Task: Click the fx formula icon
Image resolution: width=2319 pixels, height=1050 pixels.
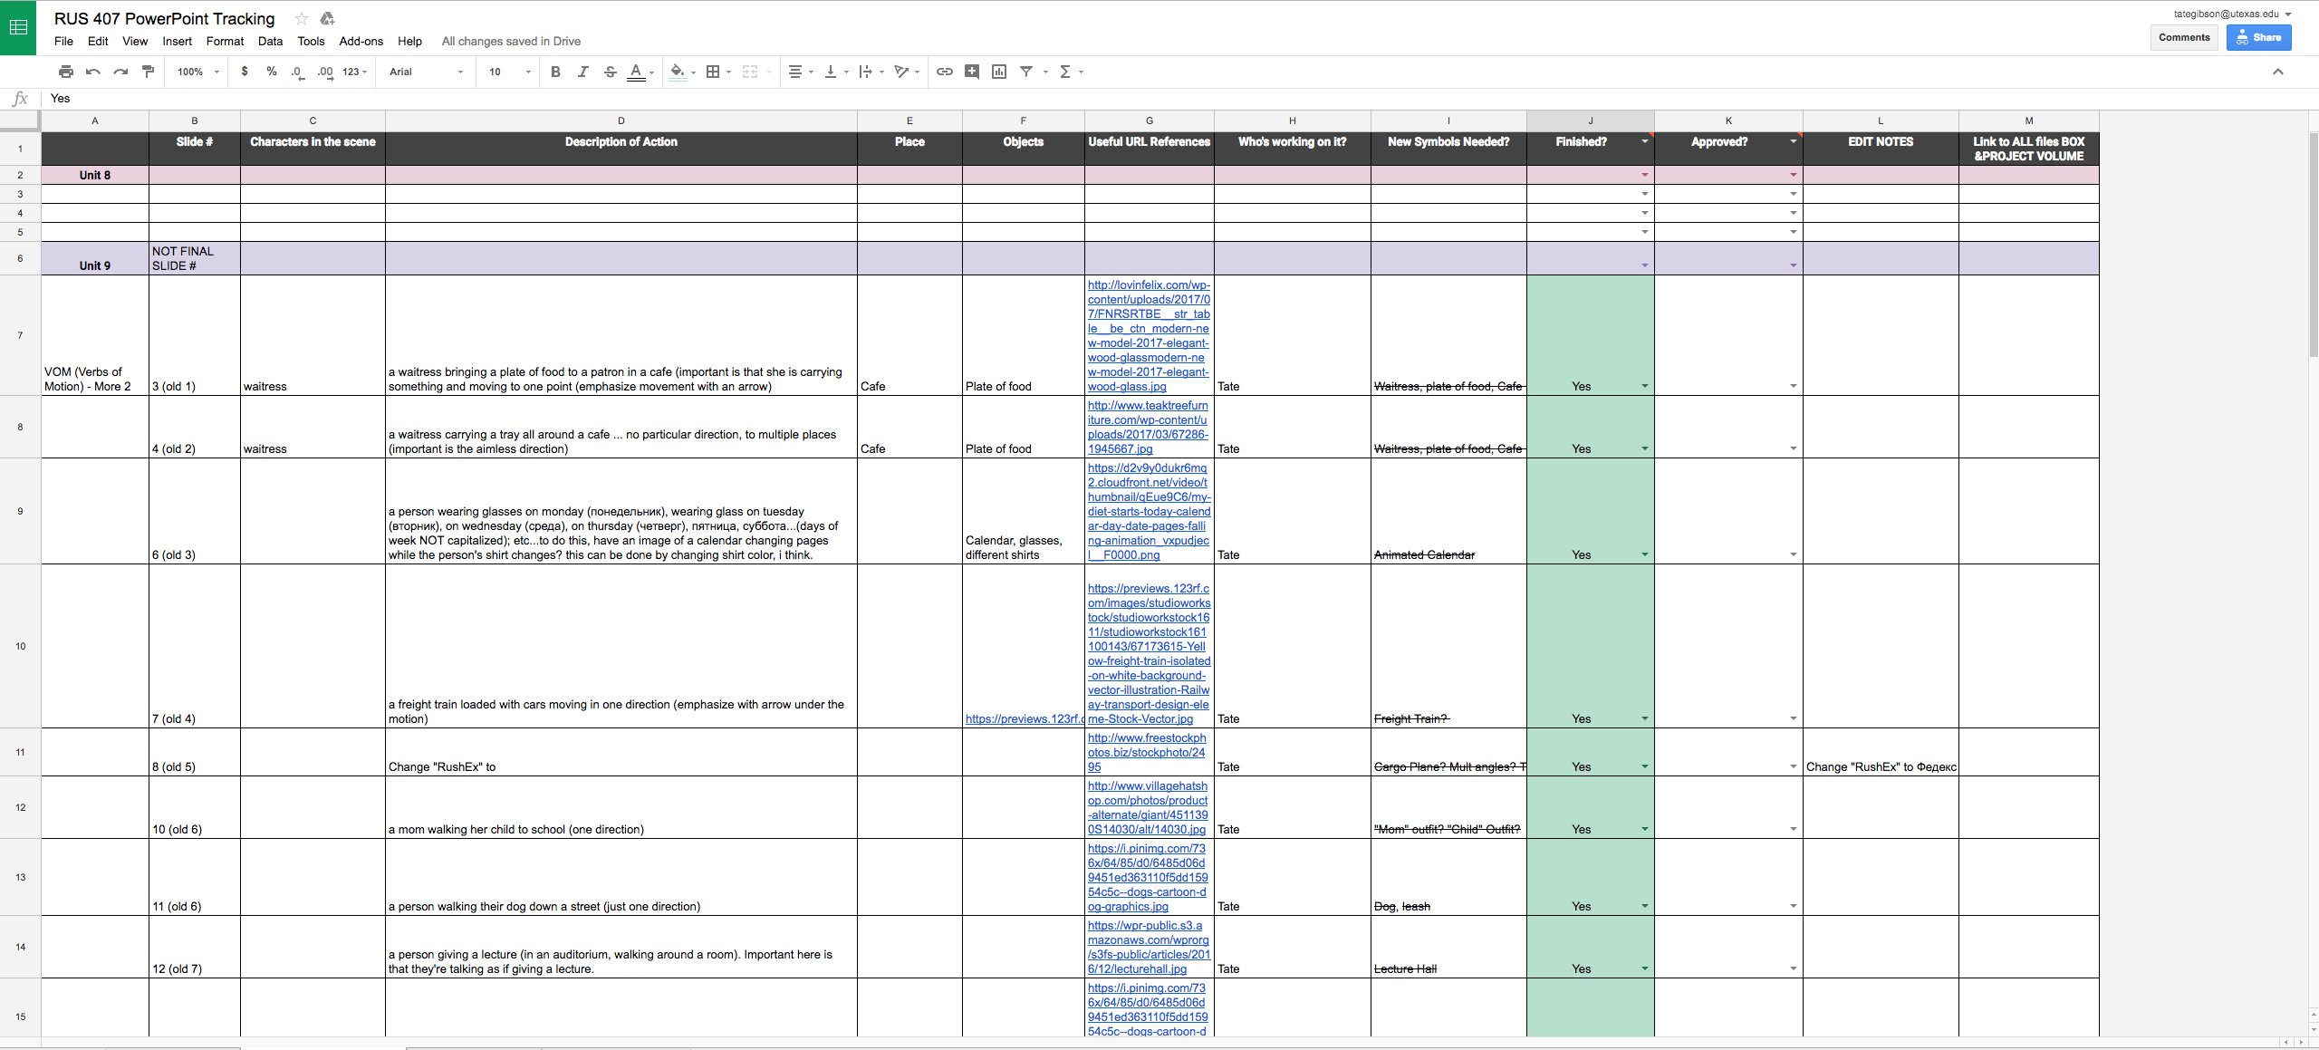Action: pyautogui.click(x=20, y=99)
